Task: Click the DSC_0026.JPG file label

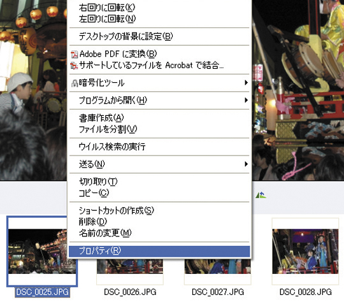Action: click(x=130, y=292)
